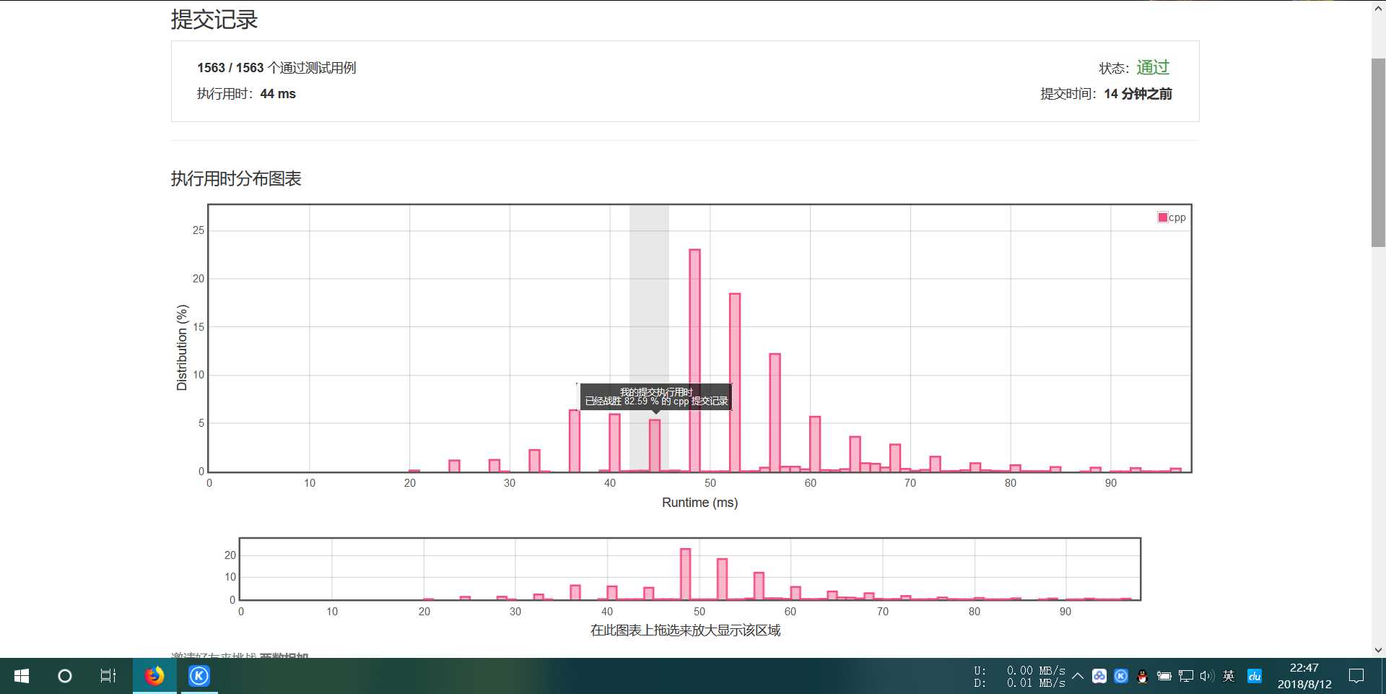The height and width of the screenshot is (694, 1386).
Task: Switch to Firefox on the taskbar
Action: pyautogui.click(x=154, y=676)
